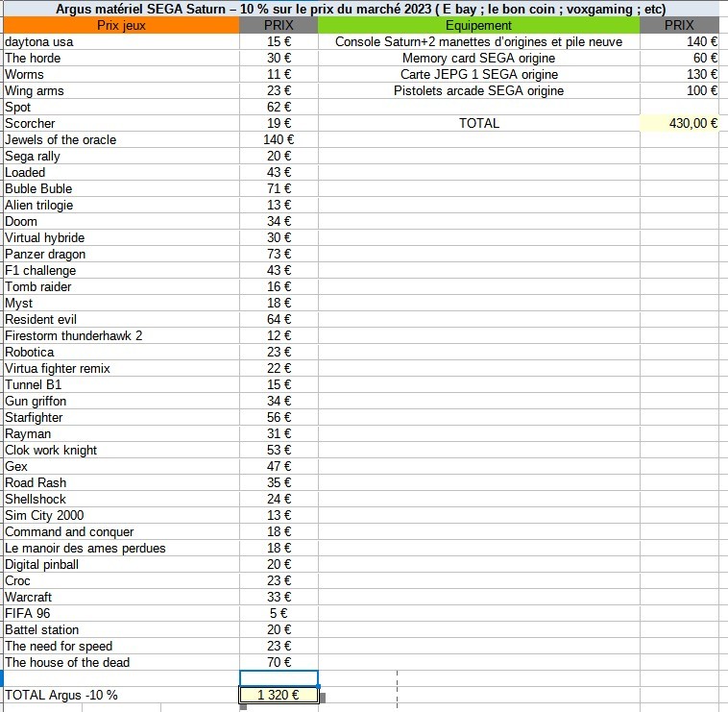This screenshot has width=728, height=712.
Task: Click the 'Warcraft' cell
Action: (x=121, y=597)
